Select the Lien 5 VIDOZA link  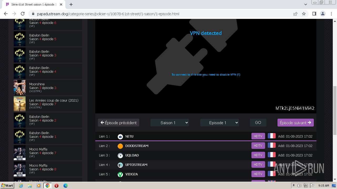click(206, 174)
